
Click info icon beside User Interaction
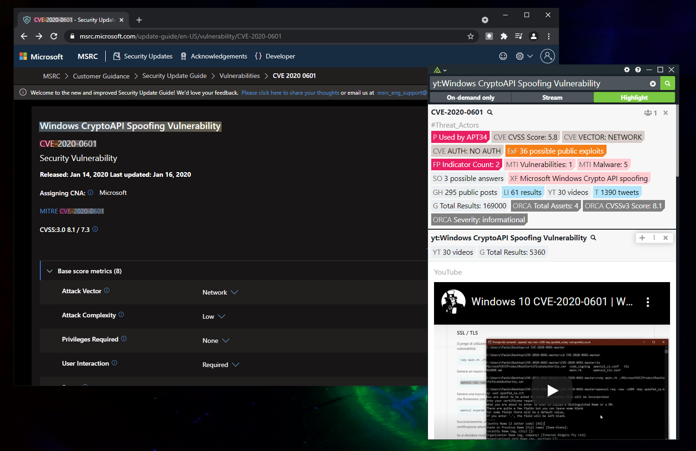point(115,363)
